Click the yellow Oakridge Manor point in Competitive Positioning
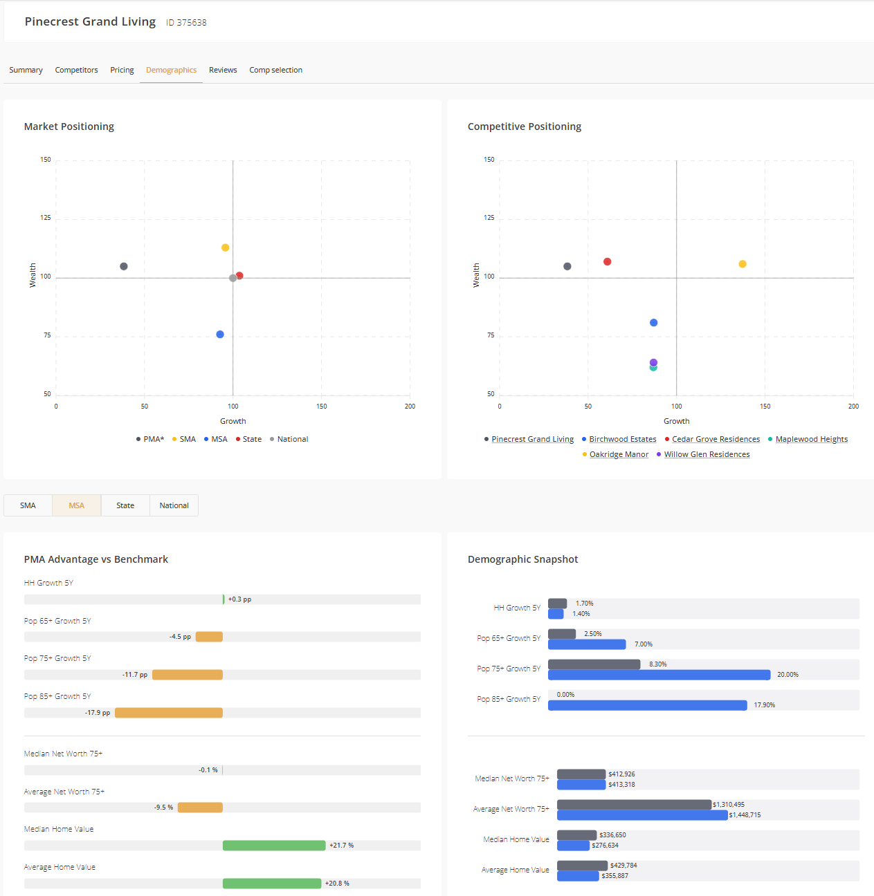Viewport: 874px width, 896px height. click(x=743, y=264)
